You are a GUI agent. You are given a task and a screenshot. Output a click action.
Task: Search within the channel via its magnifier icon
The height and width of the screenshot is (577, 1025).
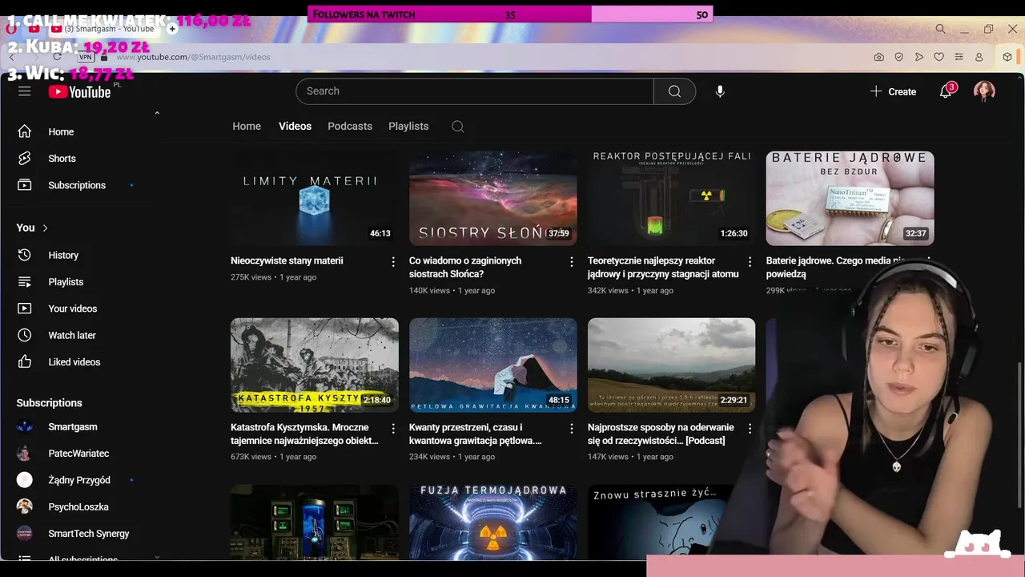click(457, 127)
